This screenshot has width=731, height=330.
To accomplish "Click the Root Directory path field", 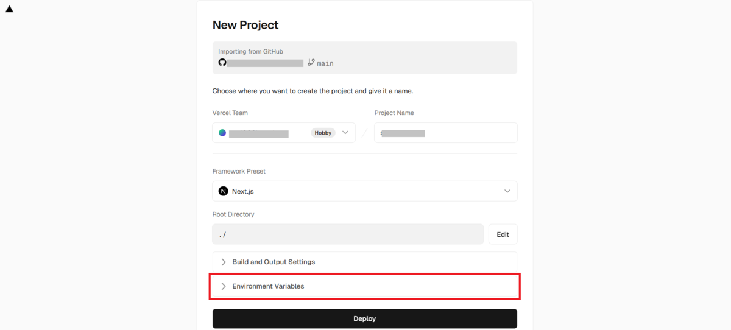I will (x=348, y=234).
